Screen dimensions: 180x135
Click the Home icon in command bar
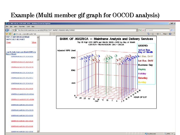click(x=148, y=34)
